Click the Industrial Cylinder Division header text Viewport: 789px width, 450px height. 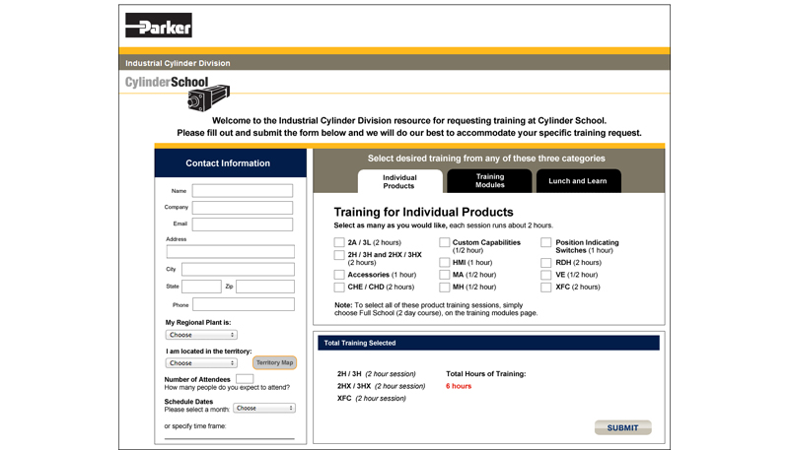tap(178, 63)
